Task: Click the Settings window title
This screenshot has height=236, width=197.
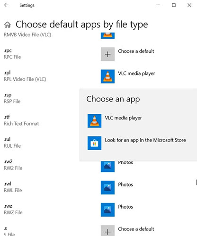Action: coord(27,5)
